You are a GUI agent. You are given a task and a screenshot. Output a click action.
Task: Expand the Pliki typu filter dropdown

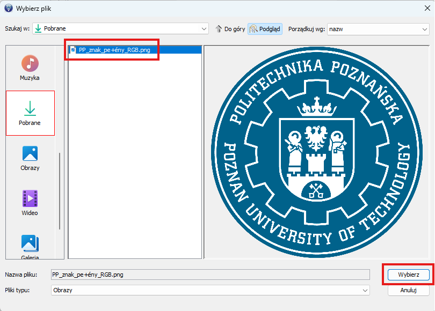(x=211, y=290)
